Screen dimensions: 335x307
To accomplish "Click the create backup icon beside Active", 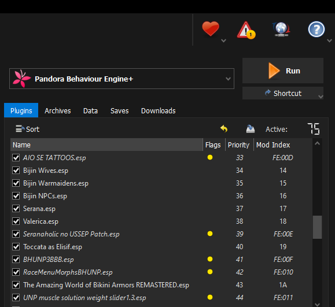I will [x=250, y=129].
